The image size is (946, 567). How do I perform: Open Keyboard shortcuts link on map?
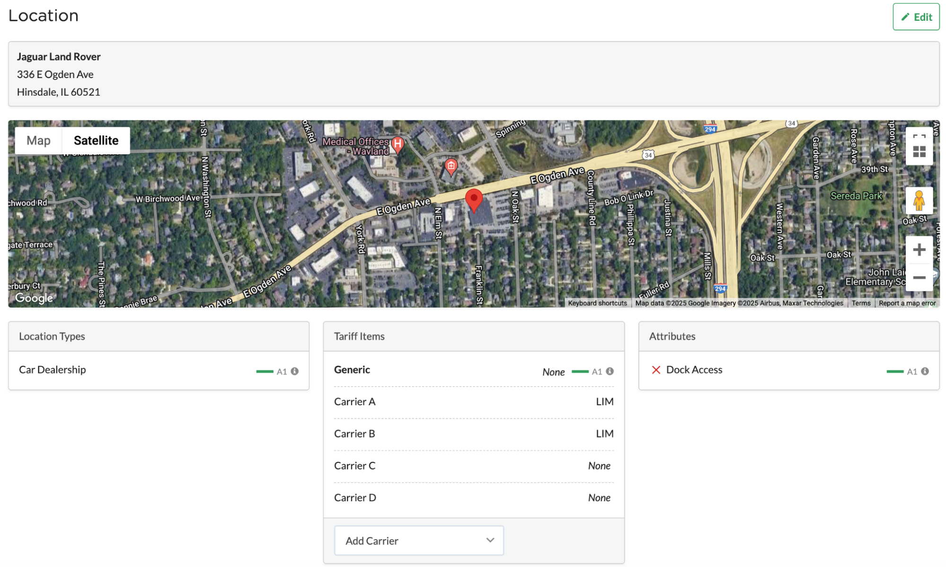pyautogui.click(x=597, y=303)
